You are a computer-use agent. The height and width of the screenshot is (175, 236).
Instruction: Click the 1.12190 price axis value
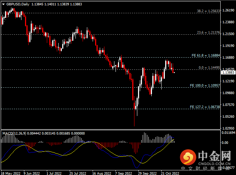click(228, 81)
